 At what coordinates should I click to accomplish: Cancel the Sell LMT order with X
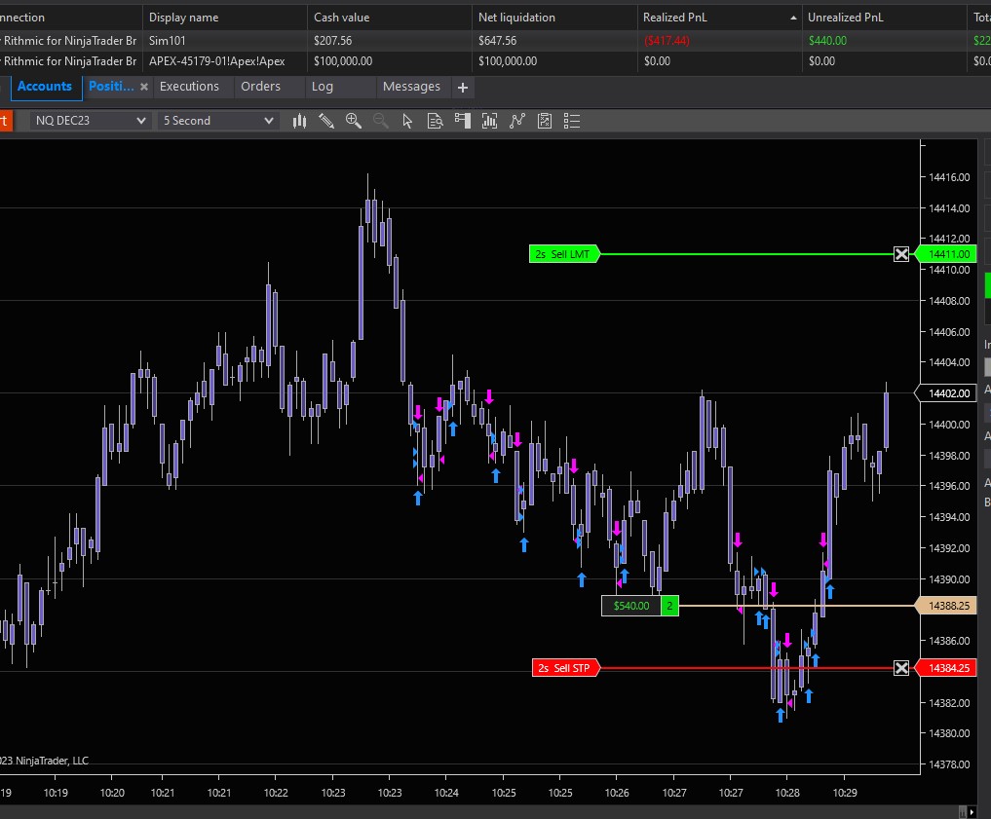click(901, 254)
